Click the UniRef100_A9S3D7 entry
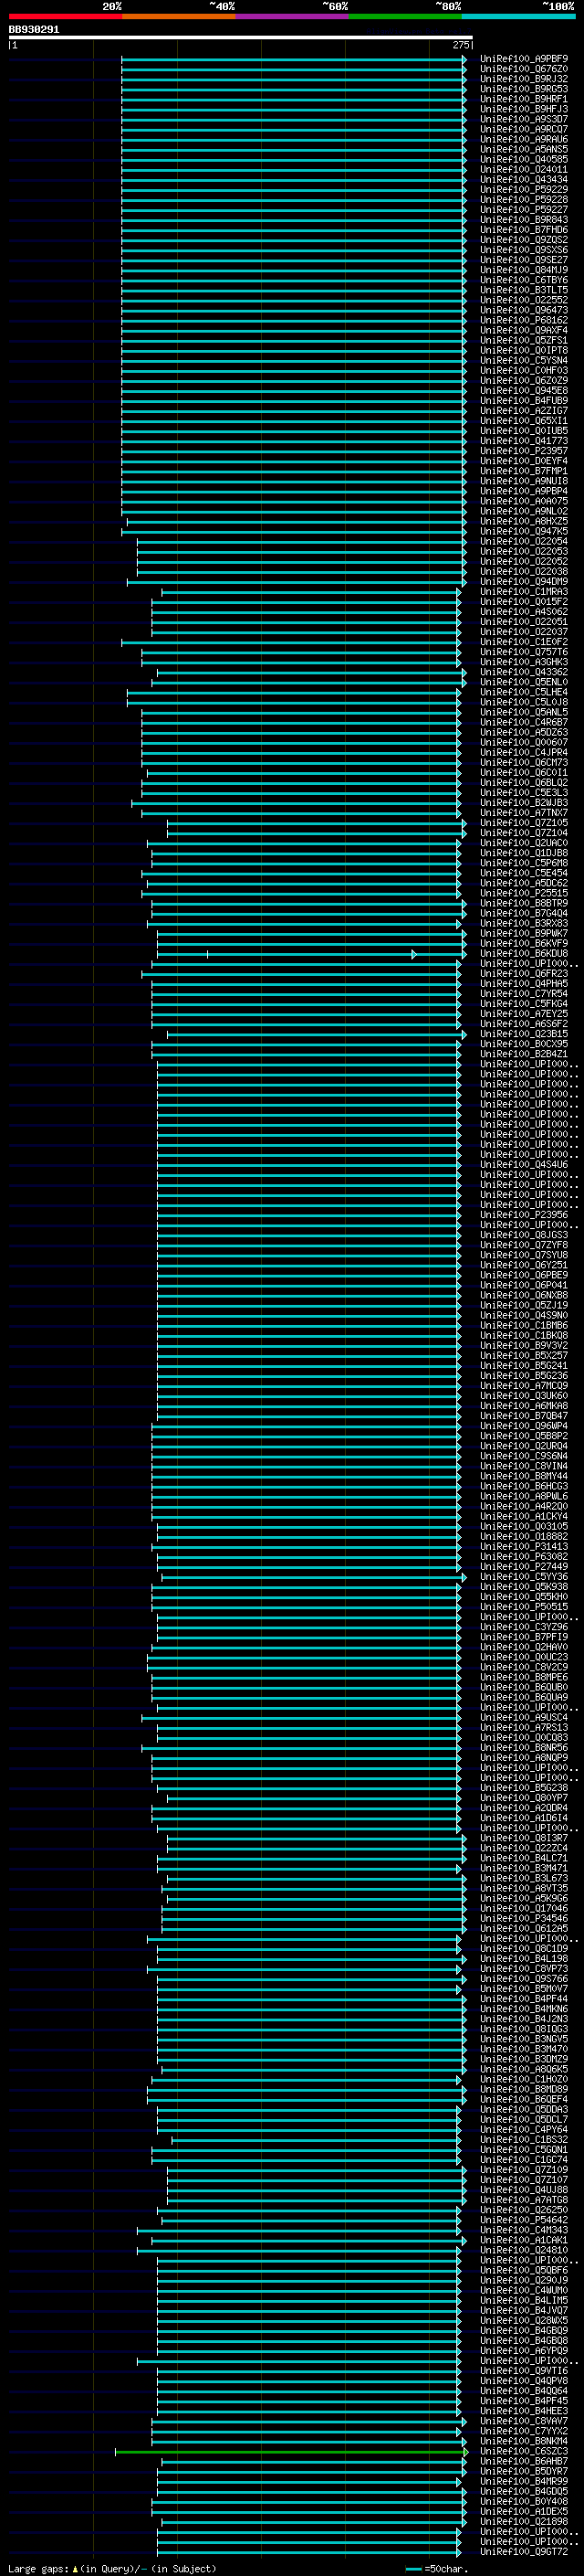The width and height of the screenshot is (584, 2576). pos(523,119)
